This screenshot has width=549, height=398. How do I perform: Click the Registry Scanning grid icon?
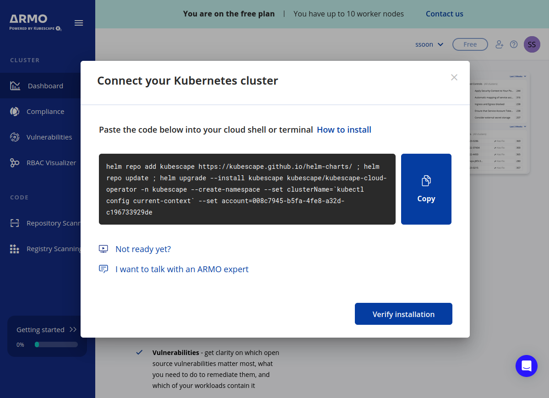pyautogui.click(x=15, y=249)
